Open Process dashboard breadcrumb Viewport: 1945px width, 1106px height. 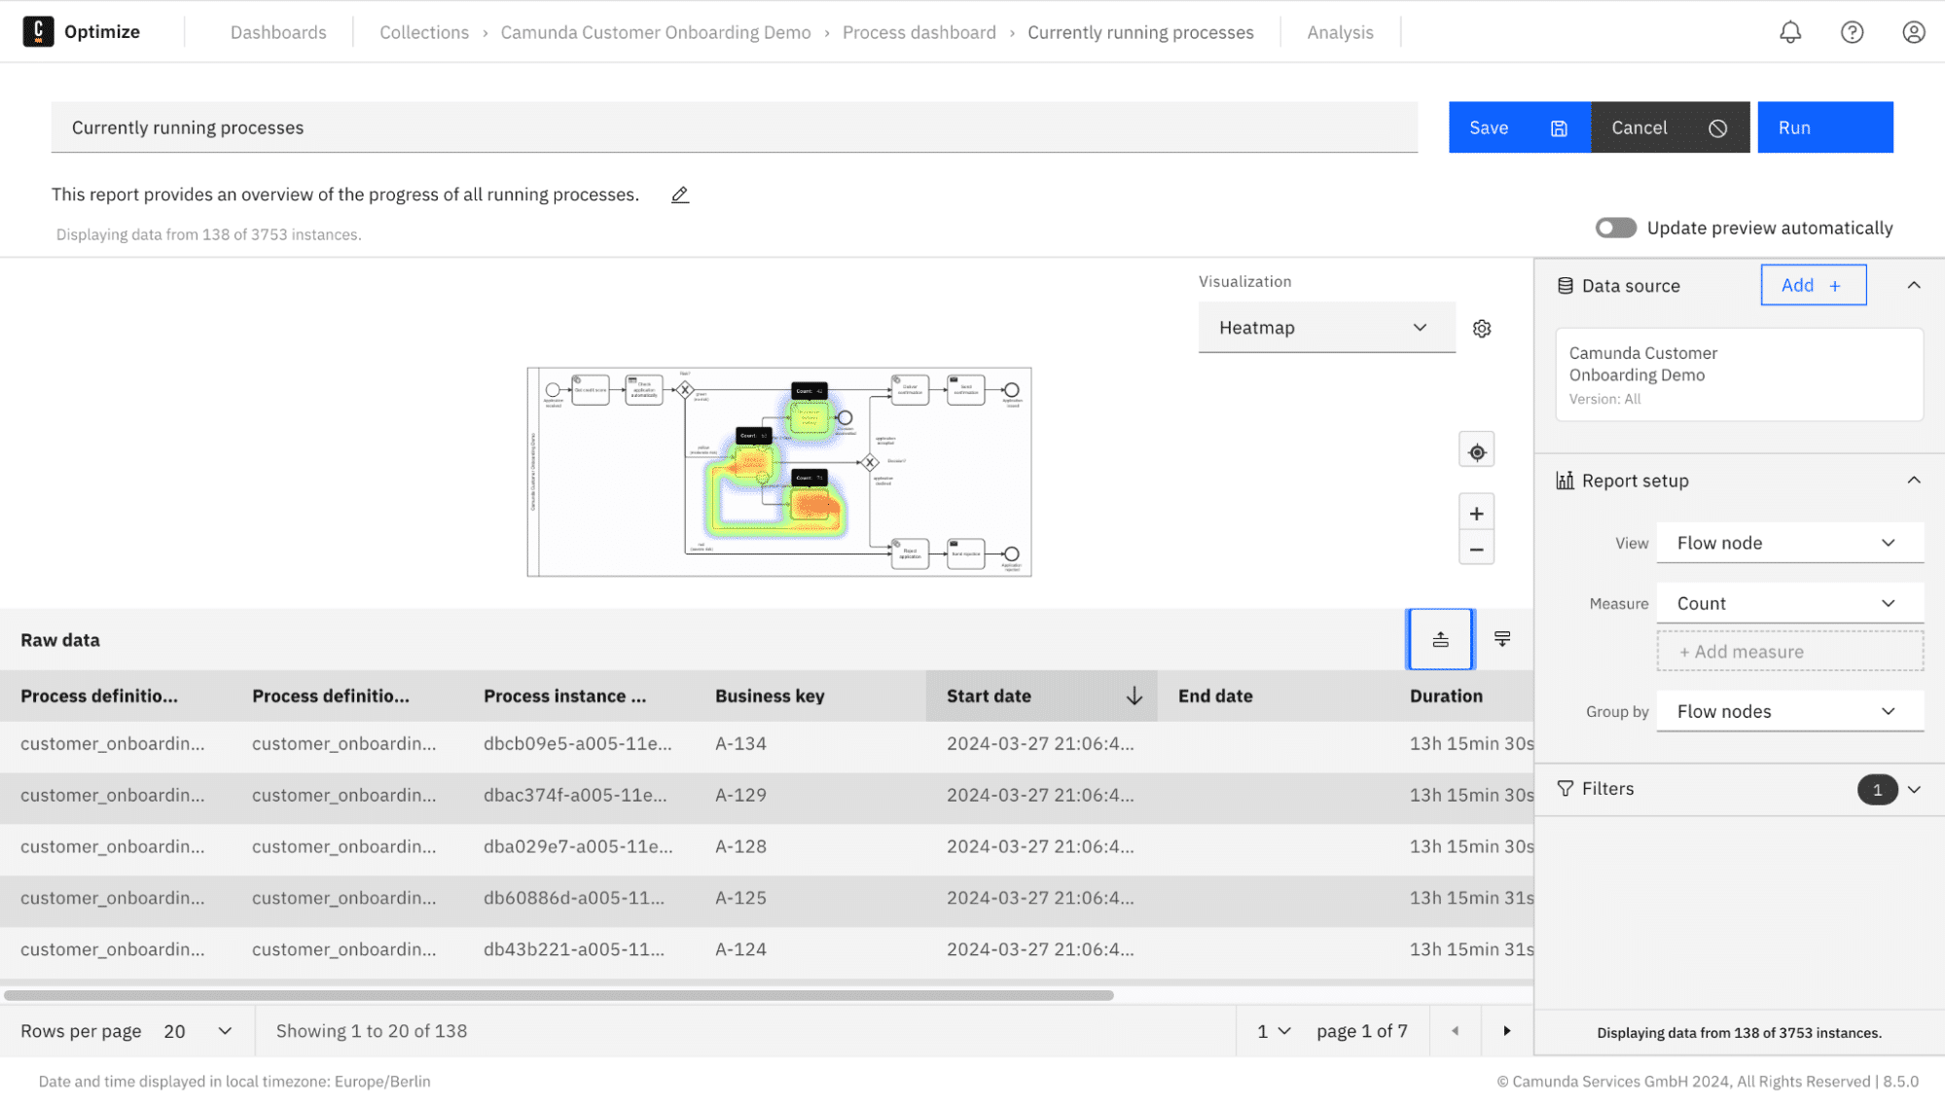[918, 32]
